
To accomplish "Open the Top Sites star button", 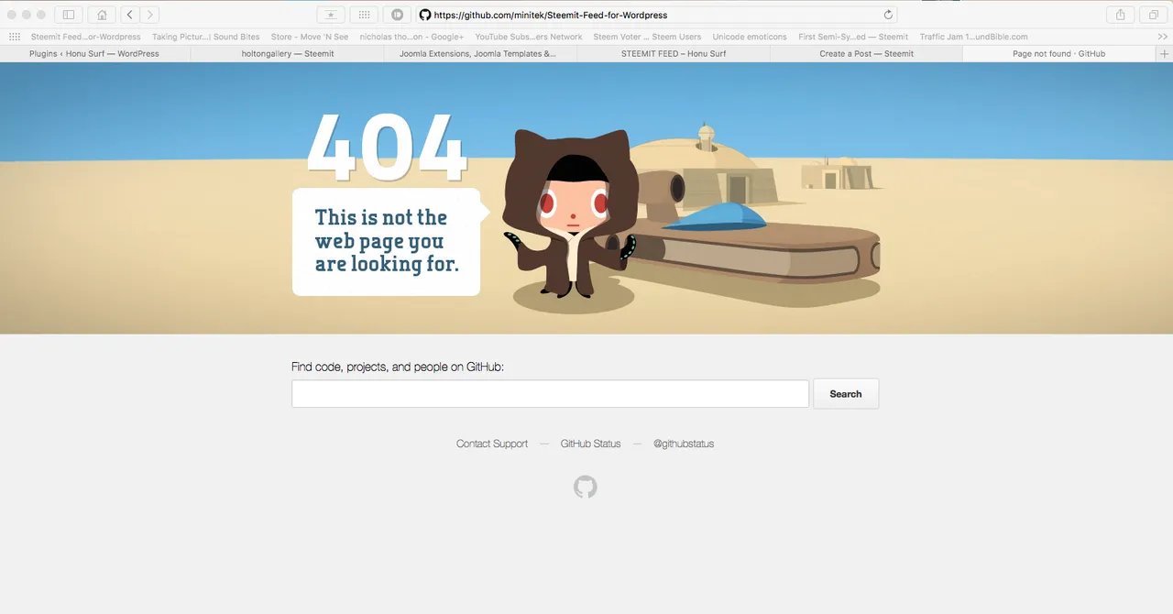I will click(331, 15).
